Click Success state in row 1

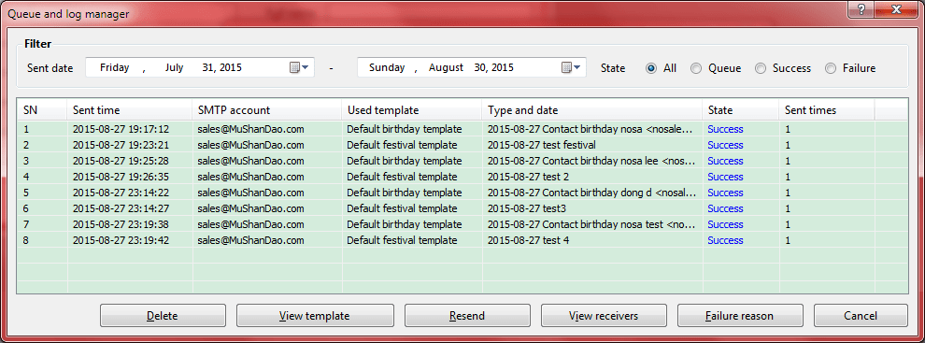[x=725, y=129]
